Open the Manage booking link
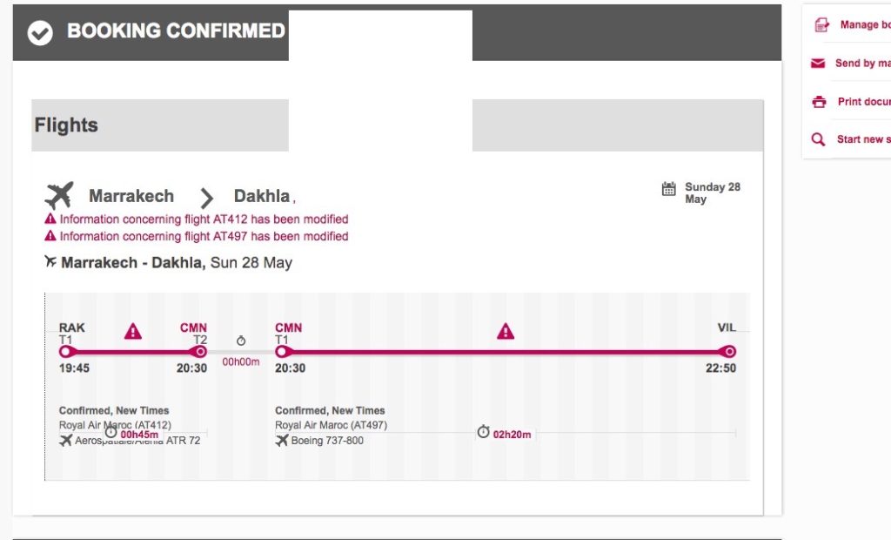Viewport: 891px width, 540px height. [x=864, y=25]
